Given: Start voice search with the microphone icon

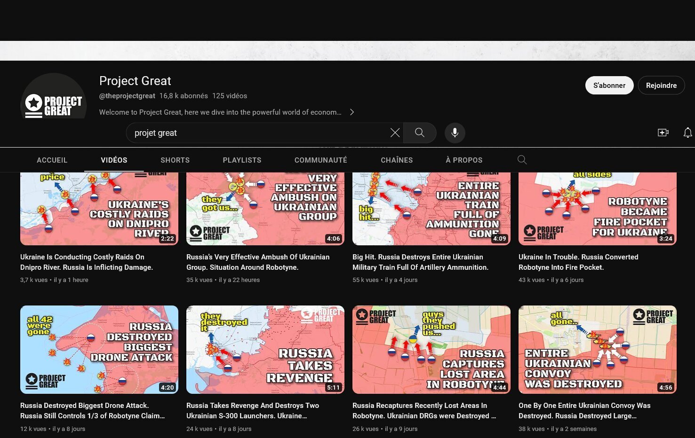Looking at the screenshot, I should [455, 133].
